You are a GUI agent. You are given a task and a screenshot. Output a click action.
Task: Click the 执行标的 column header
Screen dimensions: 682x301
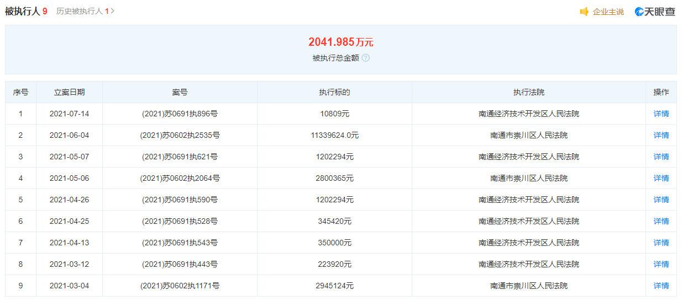334,92
